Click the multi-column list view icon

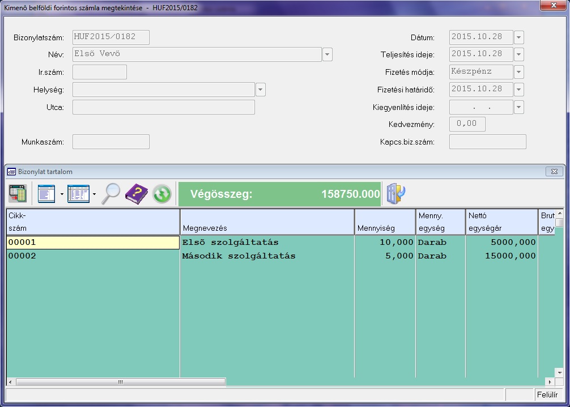[x=78, y=194]
